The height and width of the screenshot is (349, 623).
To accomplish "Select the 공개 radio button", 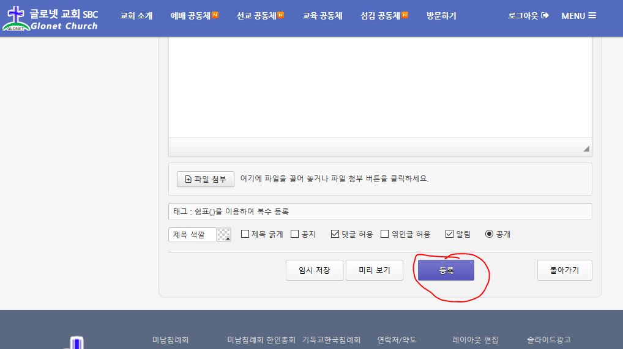I will [x=489, y=234].
